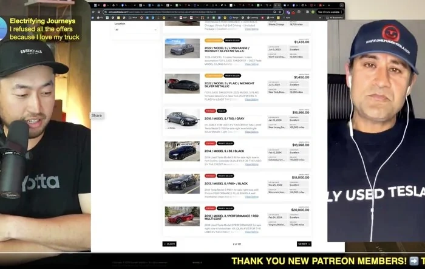The image size is (425, 269).
Task: Click View listing for the 2018 Model 3 Performance
Action: tap(251, 232)
